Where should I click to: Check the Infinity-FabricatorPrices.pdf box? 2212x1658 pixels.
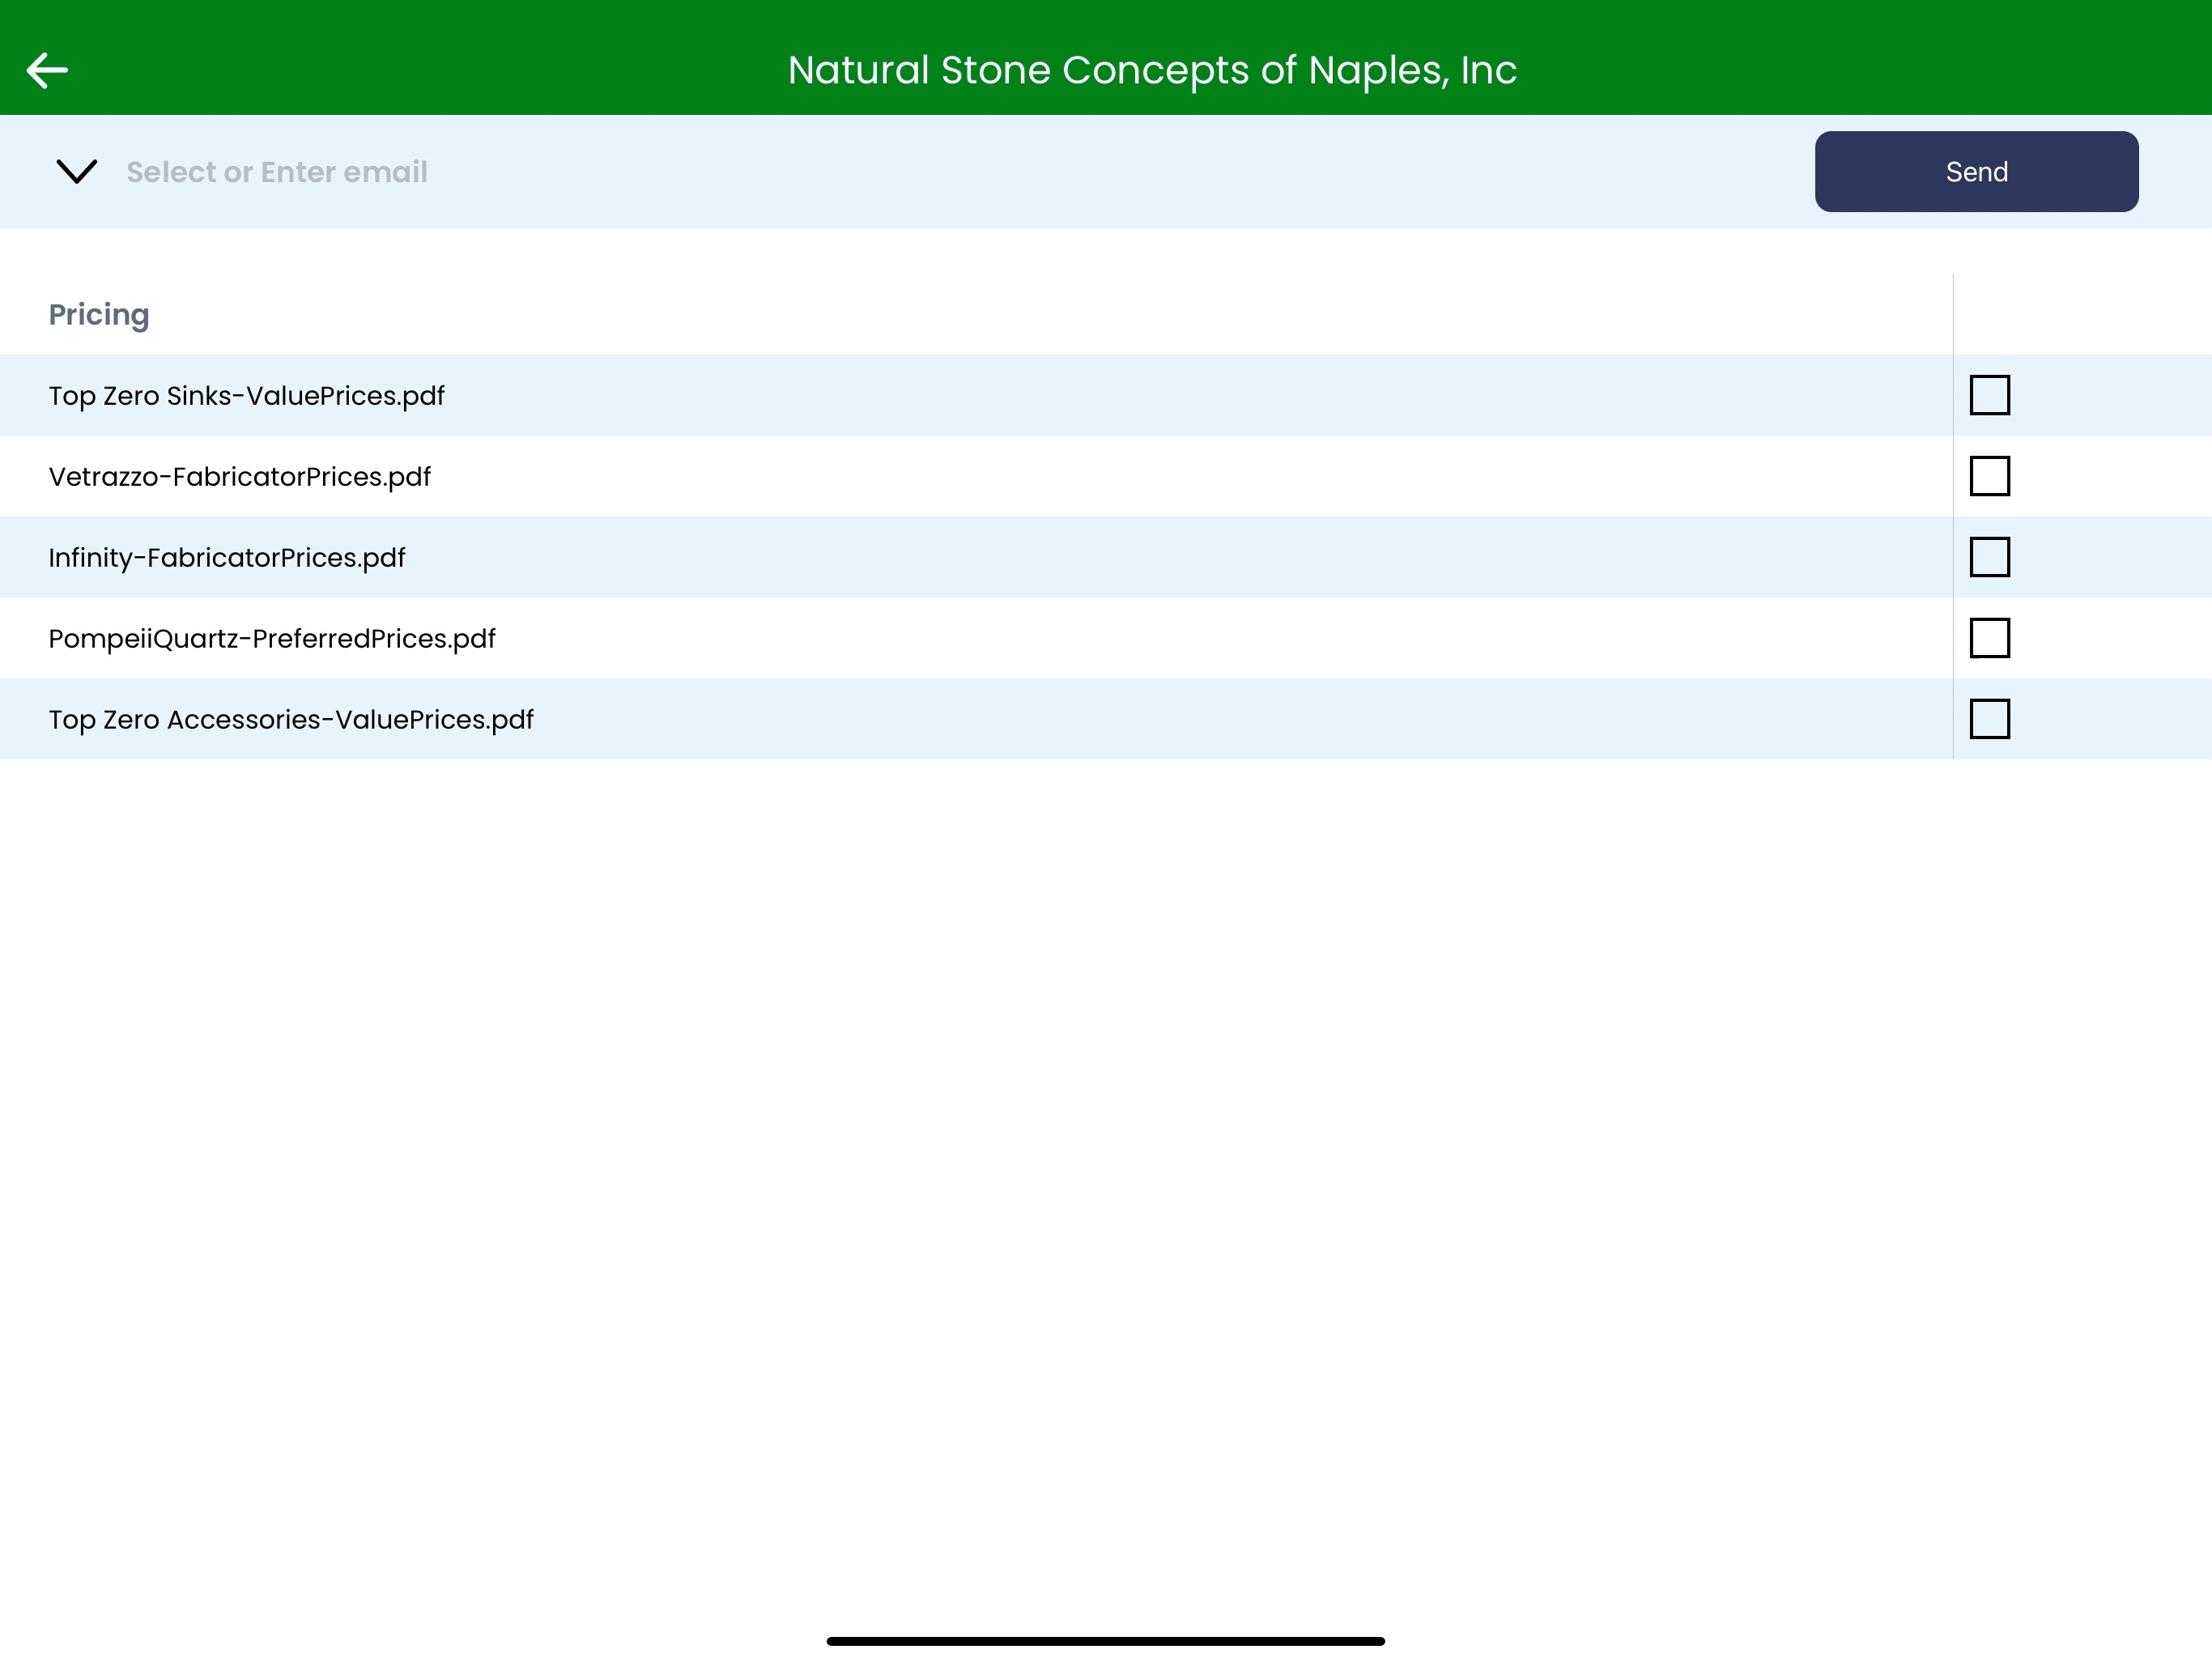[x=1989, y=557]
